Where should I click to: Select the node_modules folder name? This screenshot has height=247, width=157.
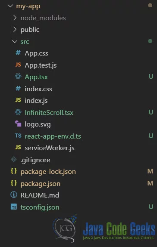coord(43,18)
